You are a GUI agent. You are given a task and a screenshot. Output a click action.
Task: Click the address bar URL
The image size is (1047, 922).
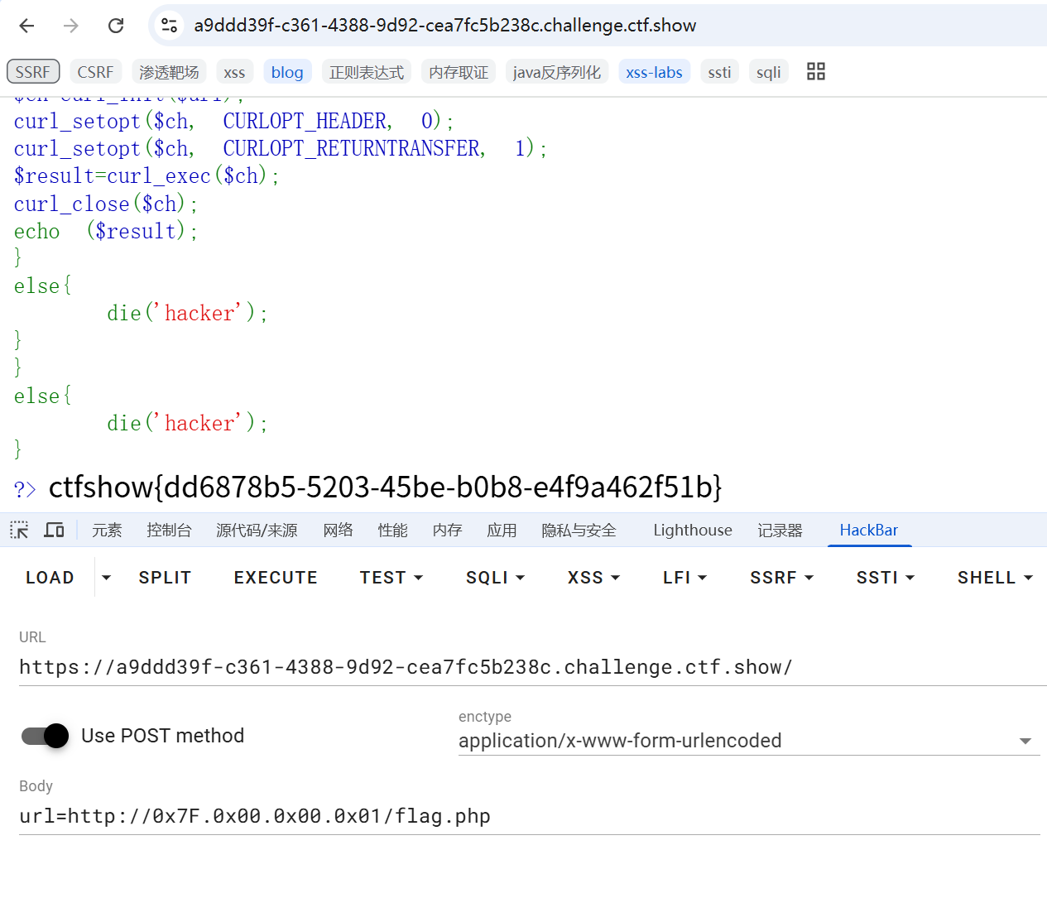point(445,26)
